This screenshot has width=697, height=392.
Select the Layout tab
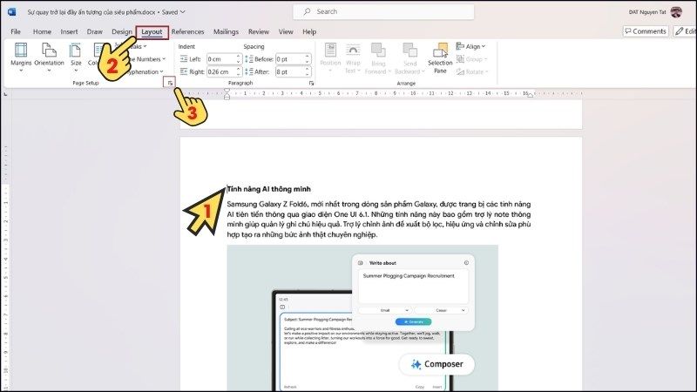point(152,32)
